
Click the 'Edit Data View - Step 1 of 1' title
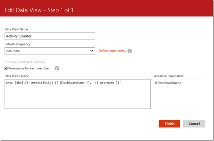(x=39, y=10)
